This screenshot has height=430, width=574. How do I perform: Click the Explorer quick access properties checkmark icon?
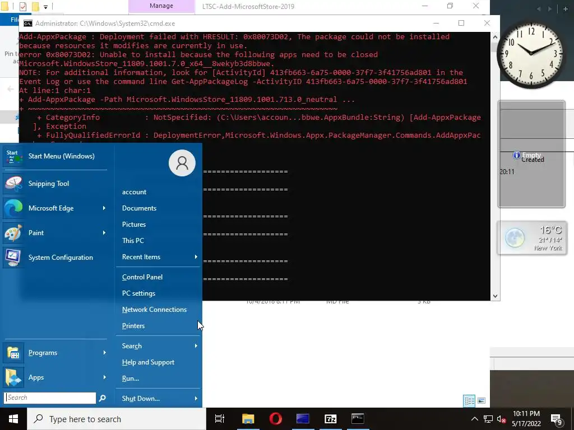coord(22,7)
